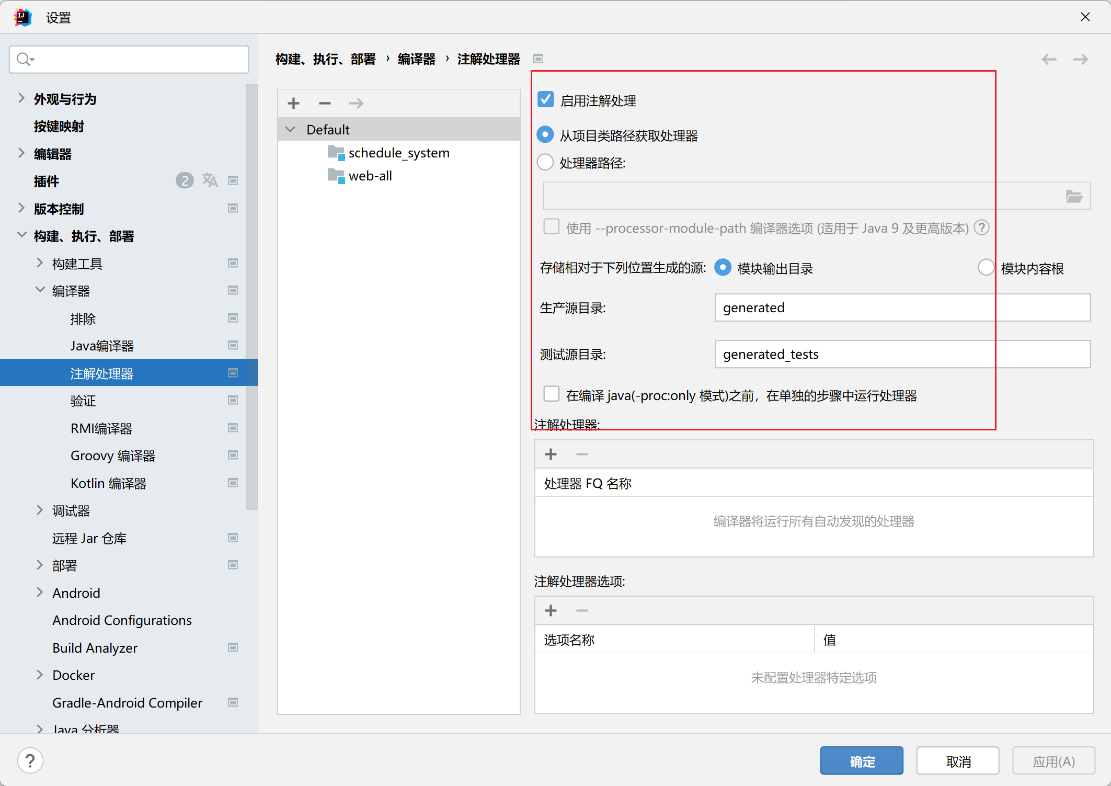Open 插件 settings page
The image size is (1111, 786).
tap(46, 181)
